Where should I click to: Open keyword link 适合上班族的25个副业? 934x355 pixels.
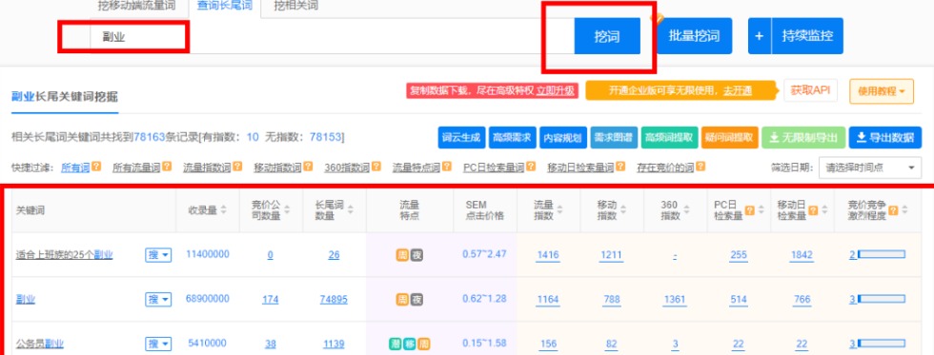[65, 255]
